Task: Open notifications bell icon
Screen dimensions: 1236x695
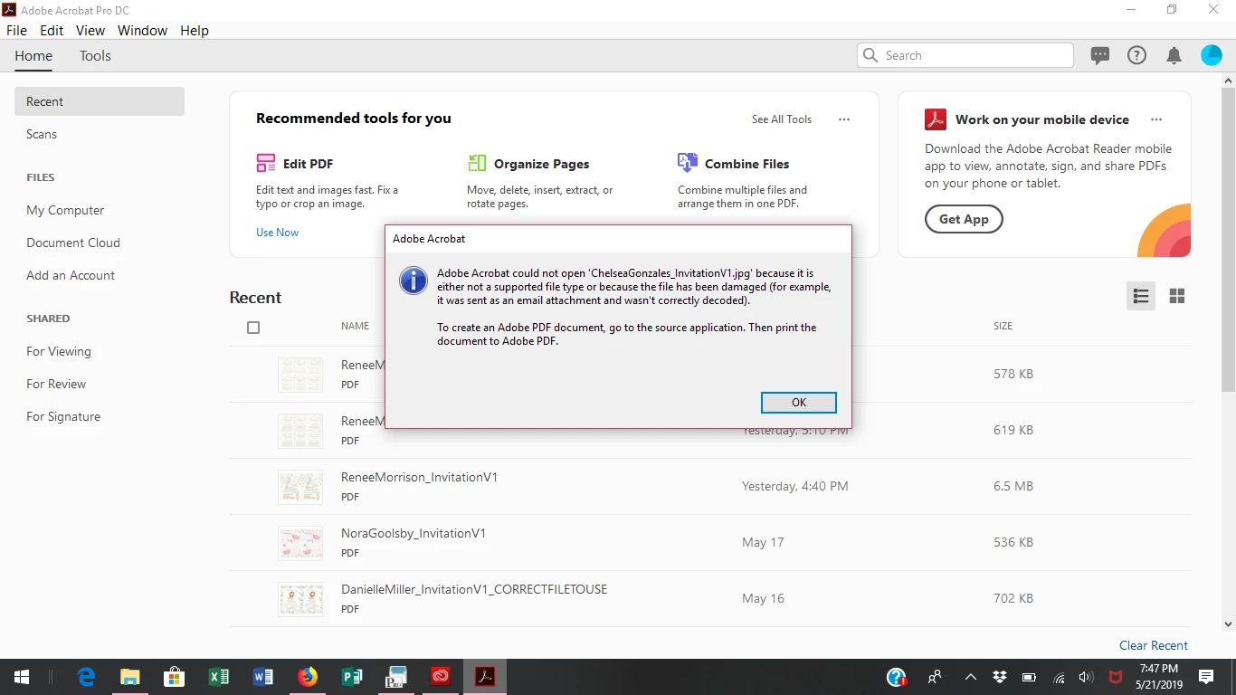Action: click(x=1174, y=56)
